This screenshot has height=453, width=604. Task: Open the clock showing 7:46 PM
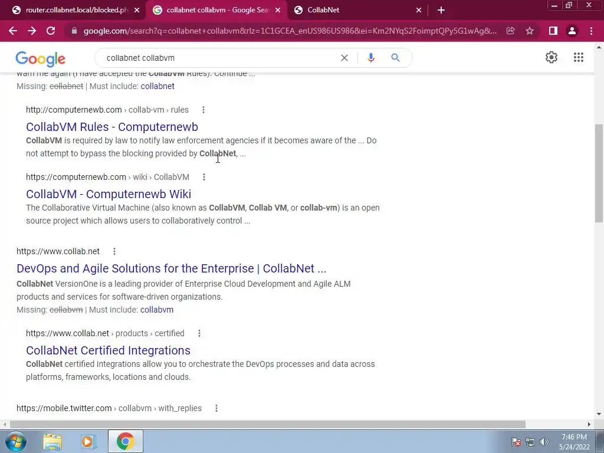point(574,442)
